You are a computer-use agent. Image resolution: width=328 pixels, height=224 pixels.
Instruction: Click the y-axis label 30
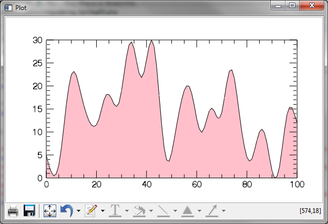click(37, 40)
